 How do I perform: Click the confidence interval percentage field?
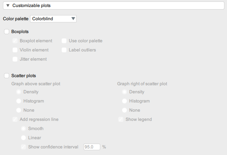pos(92,147)
